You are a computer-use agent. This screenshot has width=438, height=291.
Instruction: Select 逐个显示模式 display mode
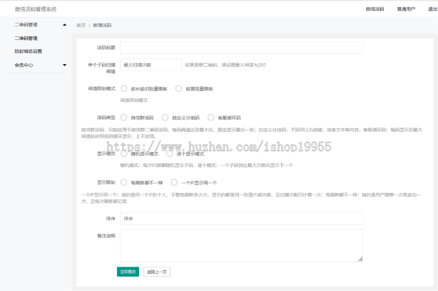169,154
